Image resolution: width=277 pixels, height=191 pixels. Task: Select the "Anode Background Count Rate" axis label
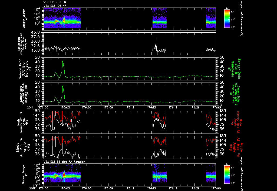22,43
